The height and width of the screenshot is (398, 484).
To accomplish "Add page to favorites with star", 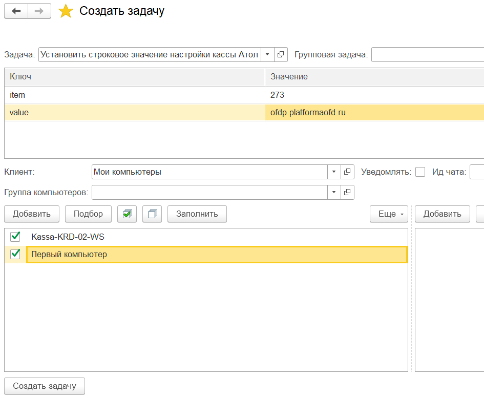I will [x=66, y=11].
